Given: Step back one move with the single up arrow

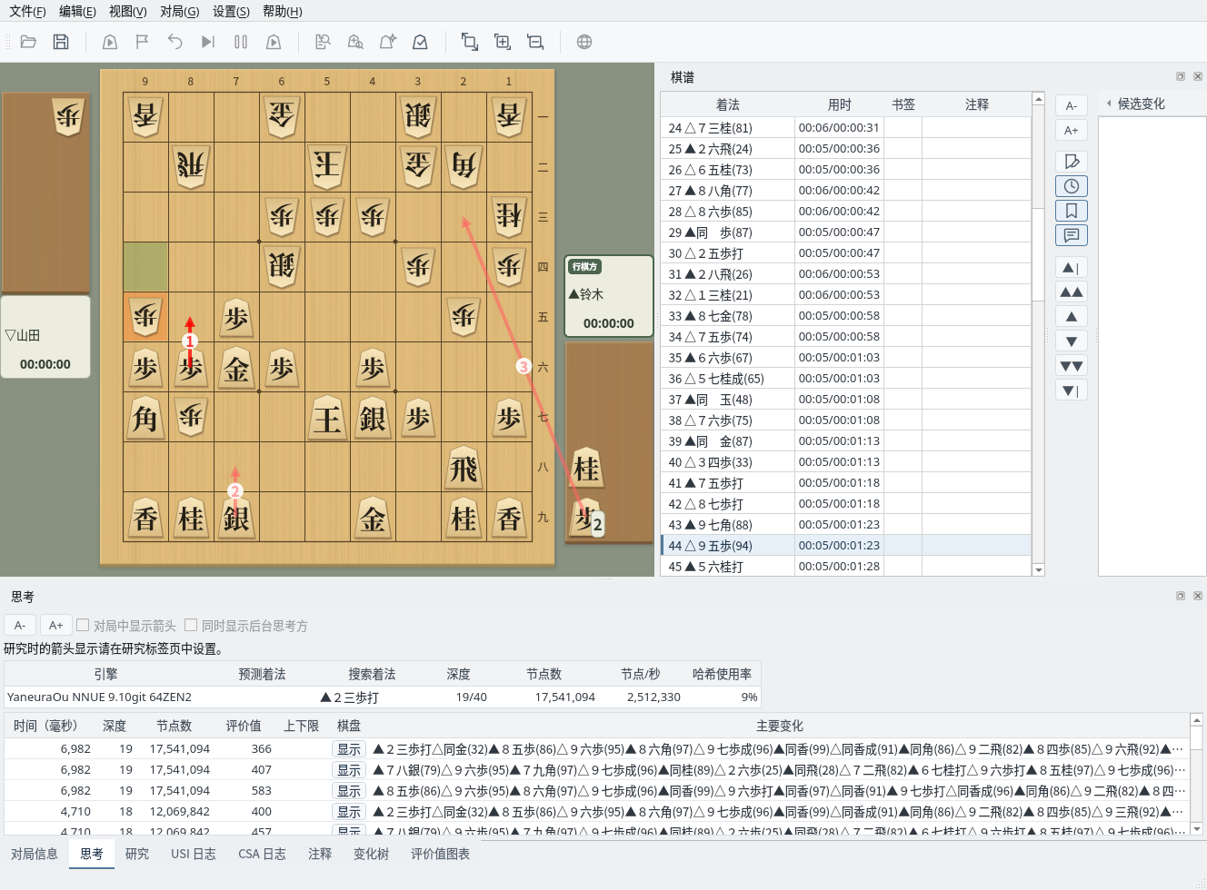Looking at the screenshot, I should 1072,317.
